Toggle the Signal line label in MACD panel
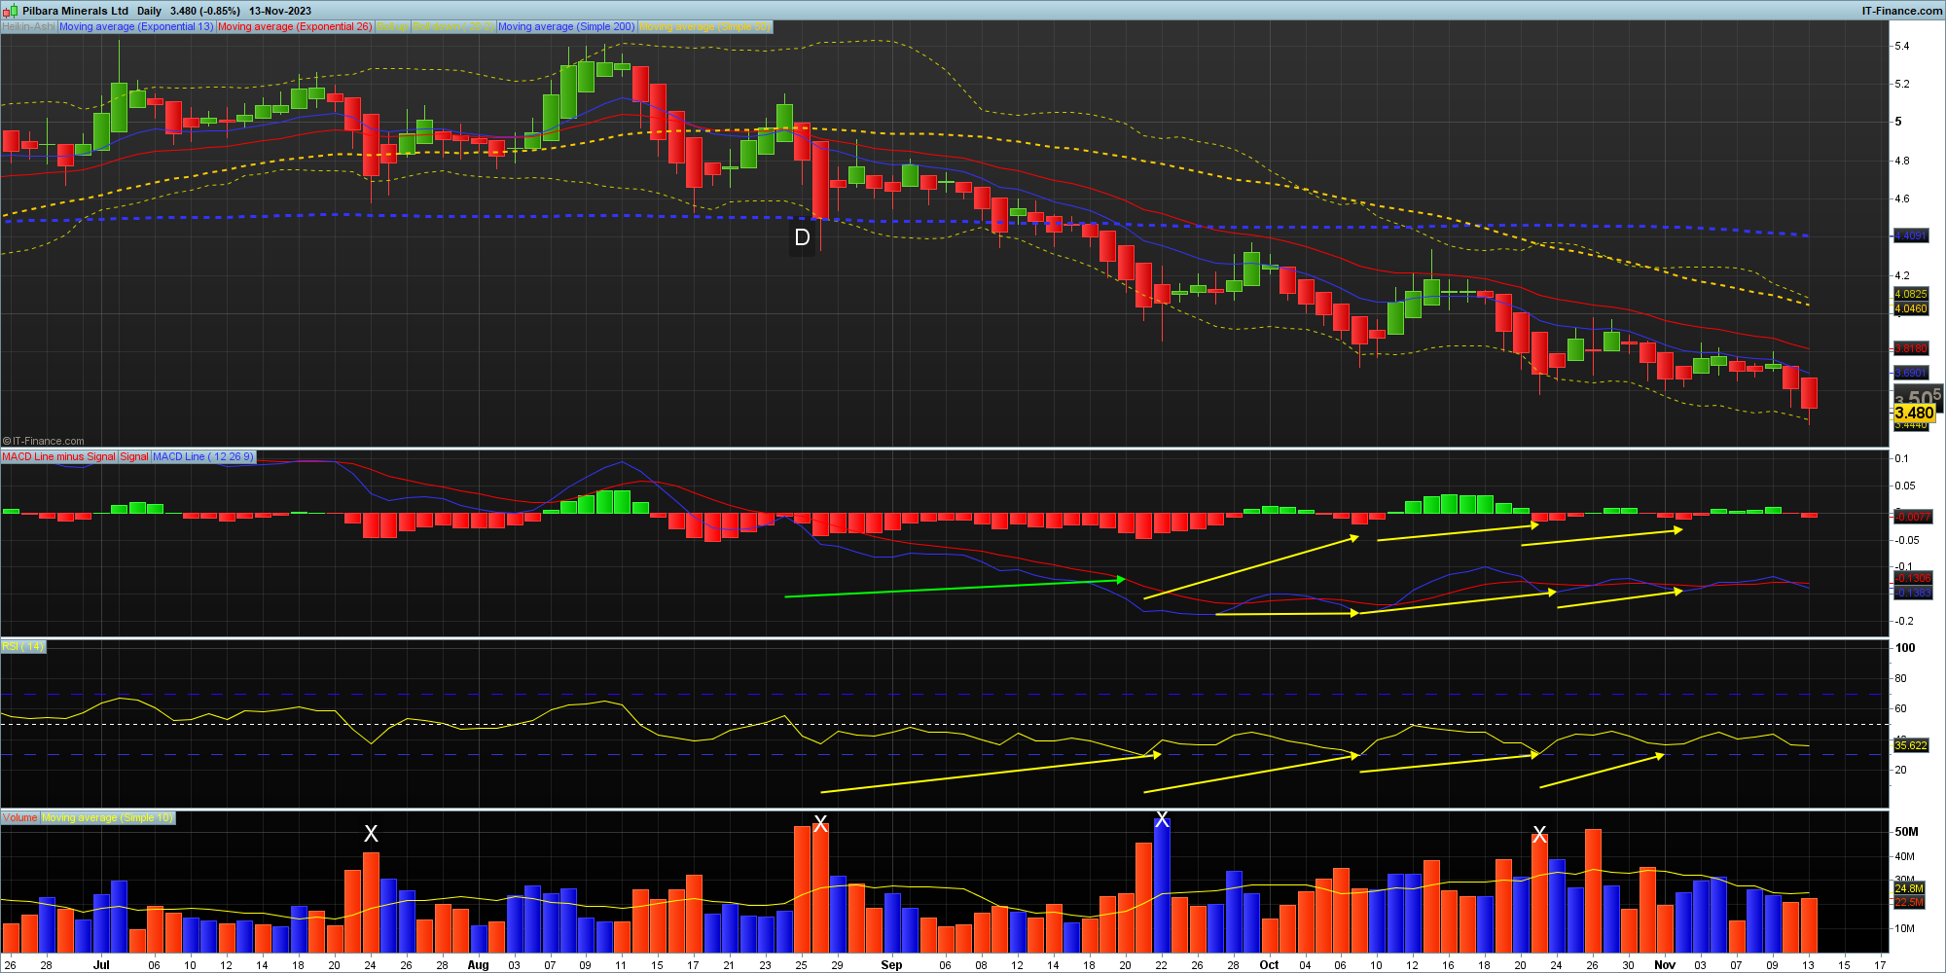 tap(133, 456)
